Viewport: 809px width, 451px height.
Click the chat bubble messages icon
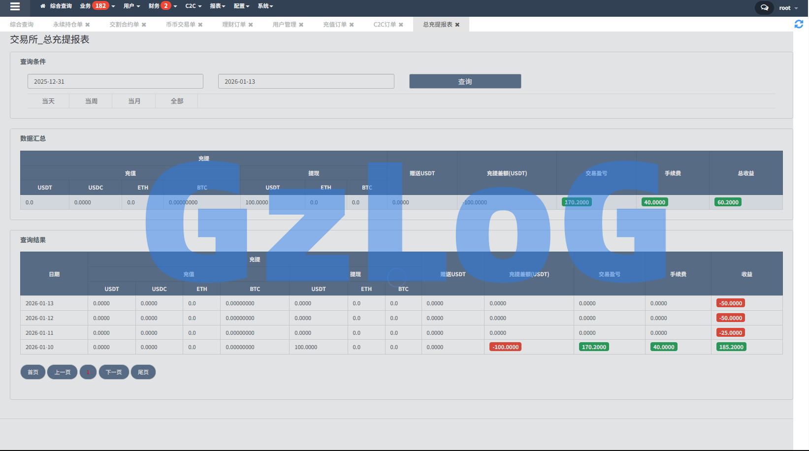tap(764, 7)
